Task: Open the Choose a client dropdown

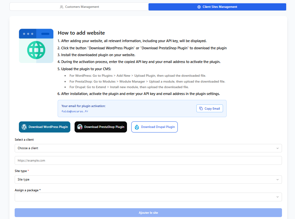Action: tap(148, 148)
